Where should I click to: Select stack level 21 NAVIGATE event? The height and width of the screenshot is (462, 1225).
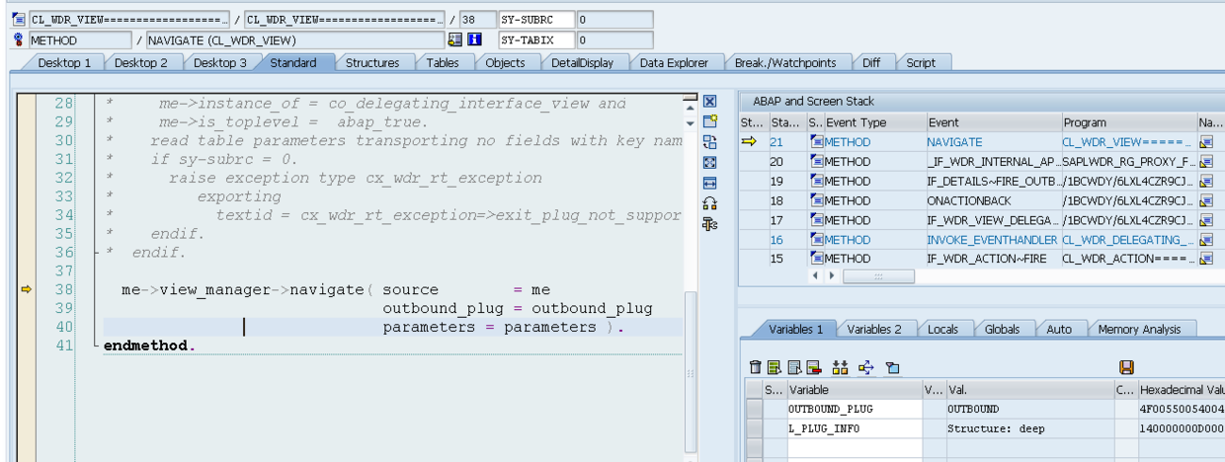click(954, 142)
